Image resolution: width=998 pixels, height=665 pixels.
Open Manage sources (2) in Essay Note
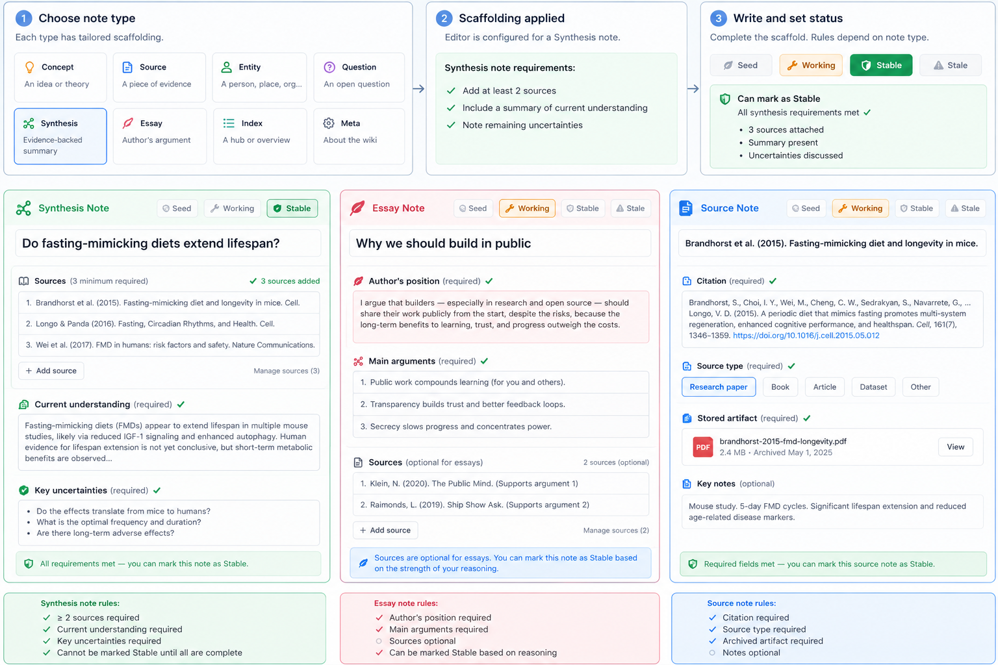click(x=616, y=531)
